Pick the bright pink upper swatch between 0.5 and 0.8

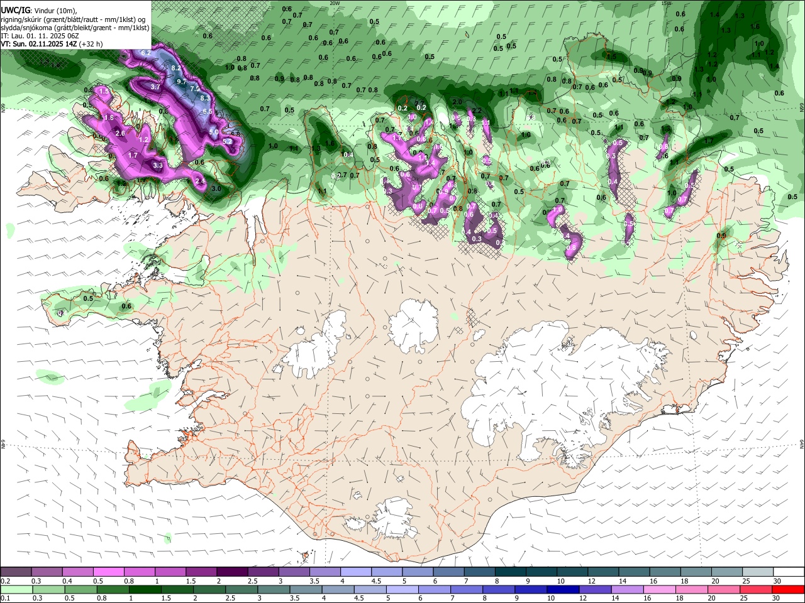[108, 572]
